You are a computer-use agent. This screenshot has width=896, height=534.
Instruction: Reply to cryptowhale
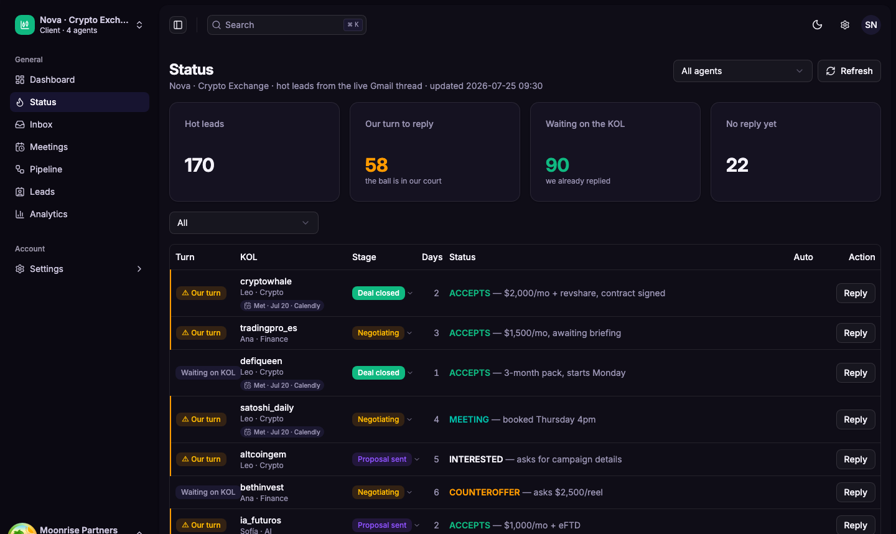[x=856, y=293]
